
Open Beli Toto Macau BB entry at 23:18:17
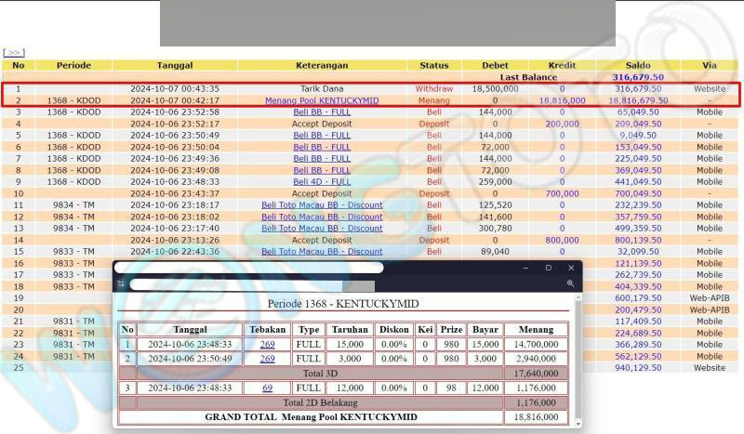[x=322, y=204]
